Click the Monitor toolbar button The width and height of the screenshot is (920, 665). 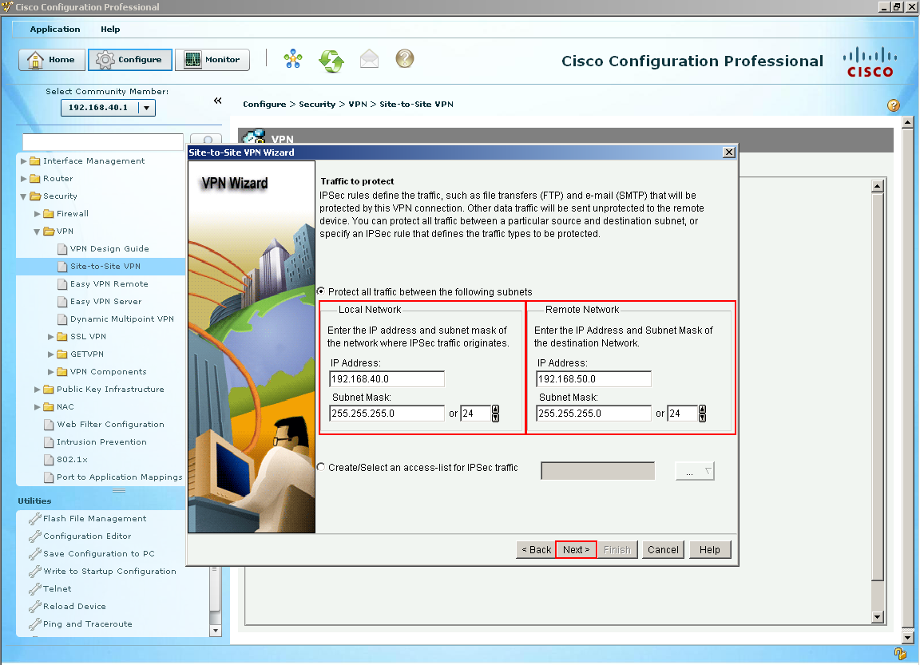[212, 60]
